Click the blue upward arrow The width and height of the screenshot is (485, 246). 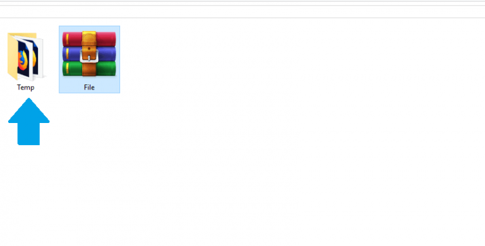29,122
